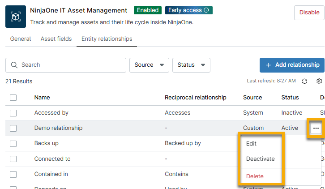Click the magnifier icon in search box
Image resolution: width=325 pixels, height=189 pixels.
pyautogui.click(x=14, y=65)
